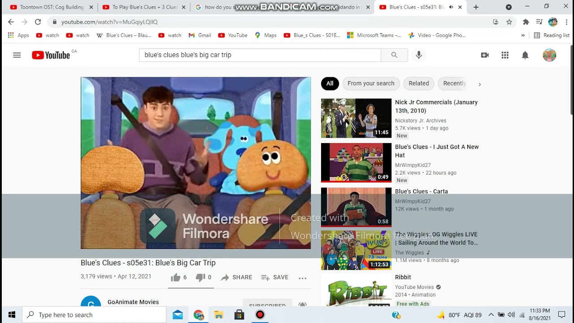Select the All filter chip
The width and height of the screenshot is (574, 323).
coord(330,83)
